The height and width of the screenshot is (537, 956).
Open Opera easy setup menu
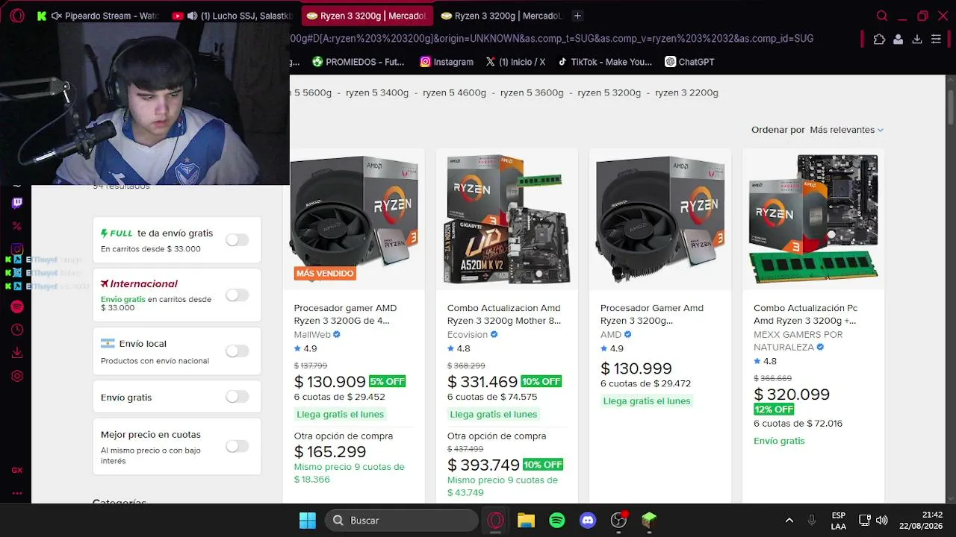pyautogui.click(x=936, y=39)
